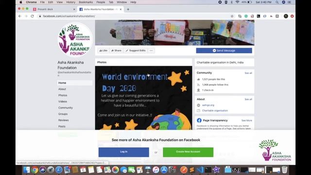Like the Asha Akanksha Foundation page

click(x=103, y=51)
